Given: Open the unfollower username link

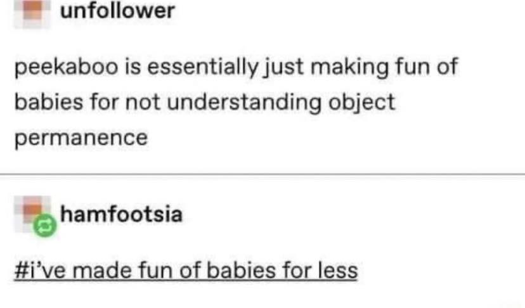Looking at the screenshot, I should click(x=117, y=11).
